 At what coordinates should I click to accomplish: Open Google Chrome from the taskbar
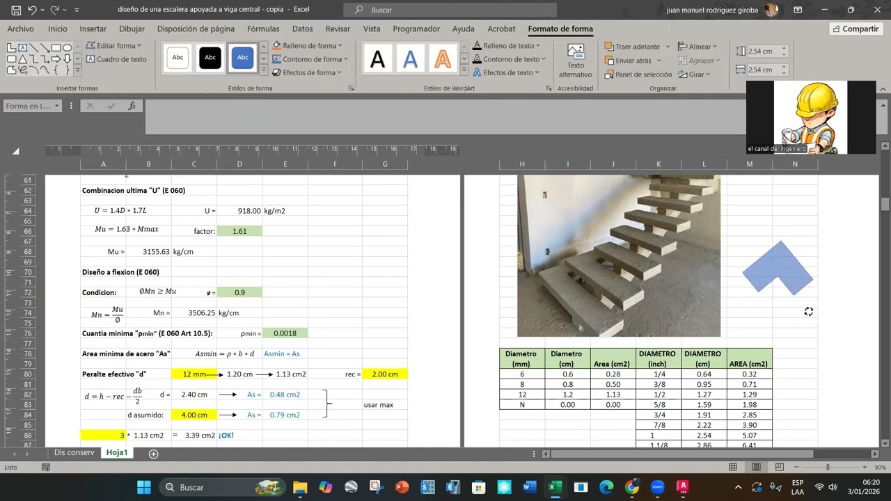coord(631,487)
